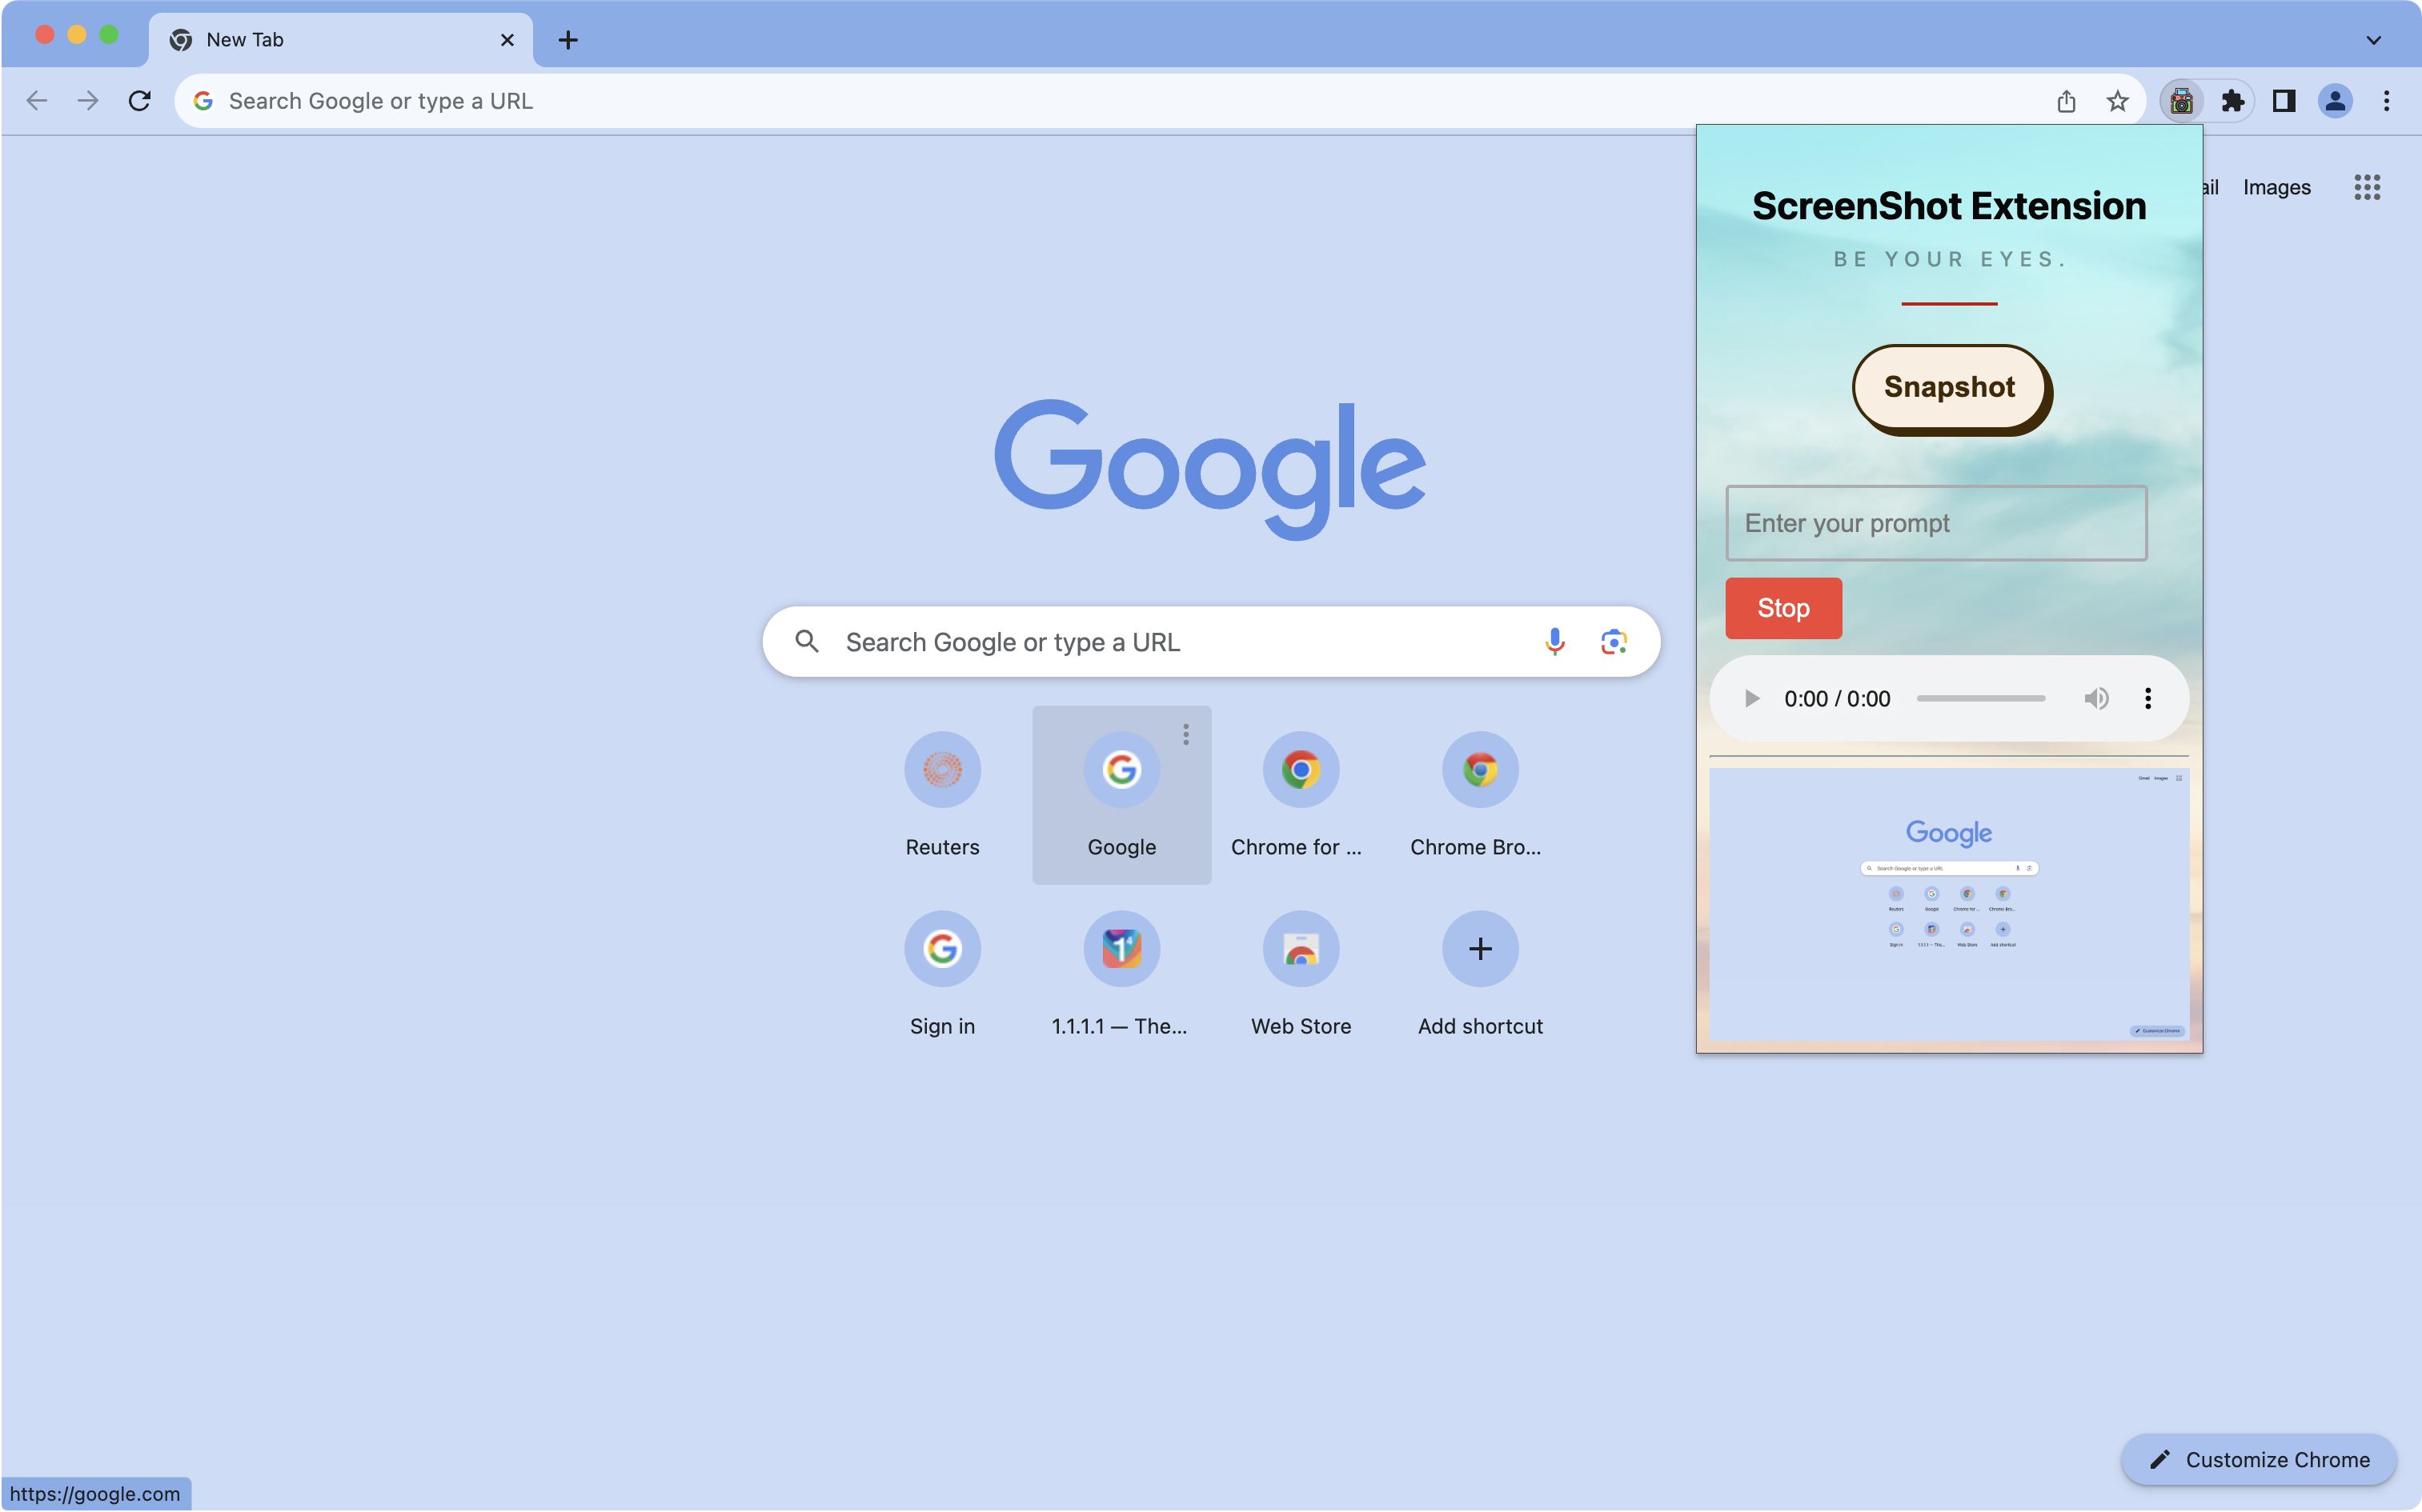Toggle the side panel icon
The height and width of the screenshot is (1512, 2422).
pos(2283,101)
